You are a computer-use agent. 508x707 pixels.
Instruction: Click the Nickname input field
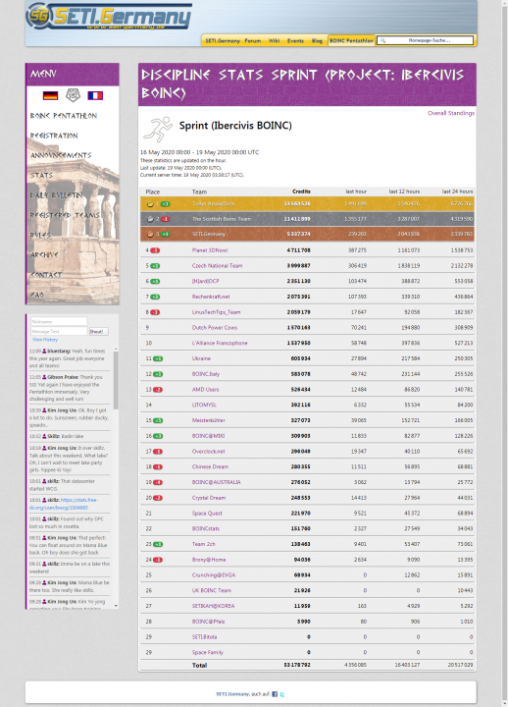(x=59, y=321)
